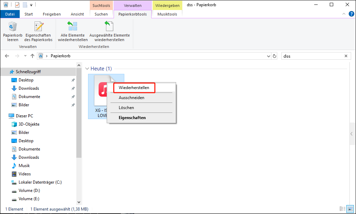Open Volume (D:) drive
The width and height of the screenshot is (356, 214).
coord(29,191)
